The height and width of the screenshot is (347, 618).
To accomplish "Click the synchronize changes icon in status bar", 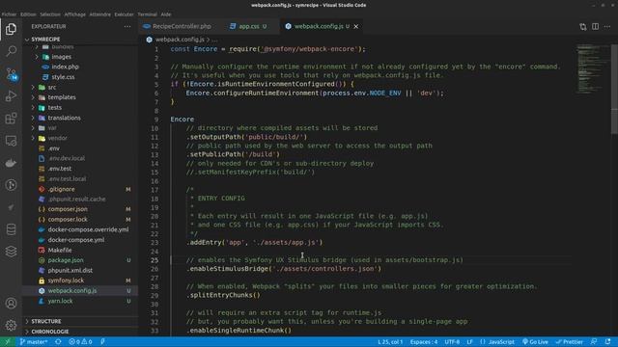I will click(x=58, y=342).
